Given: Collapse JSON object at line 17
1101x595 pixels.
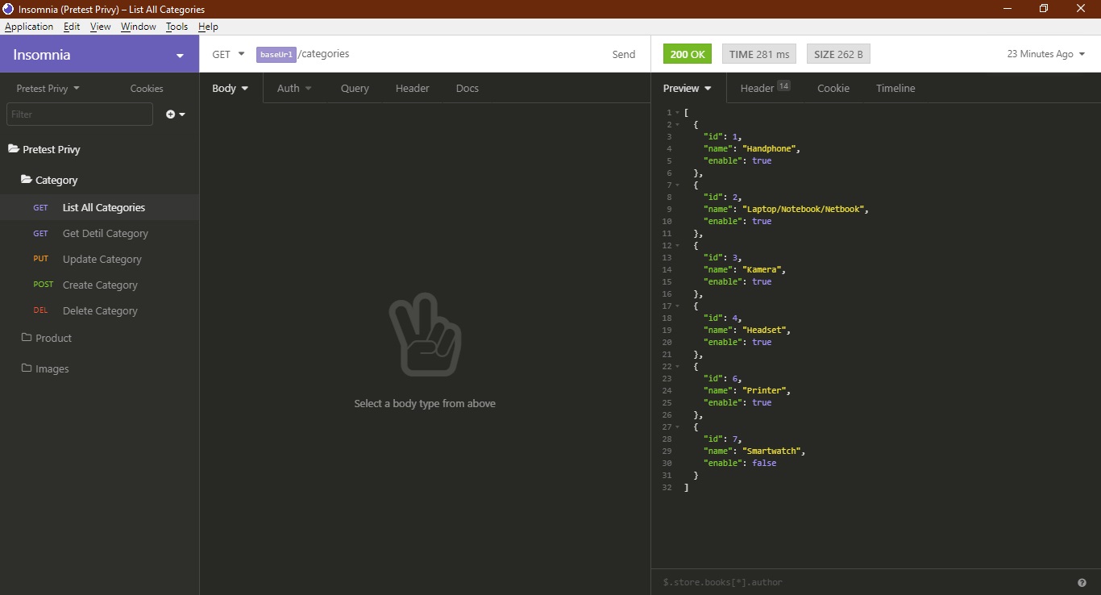Looking at the screenshot, I should (677, 306).
